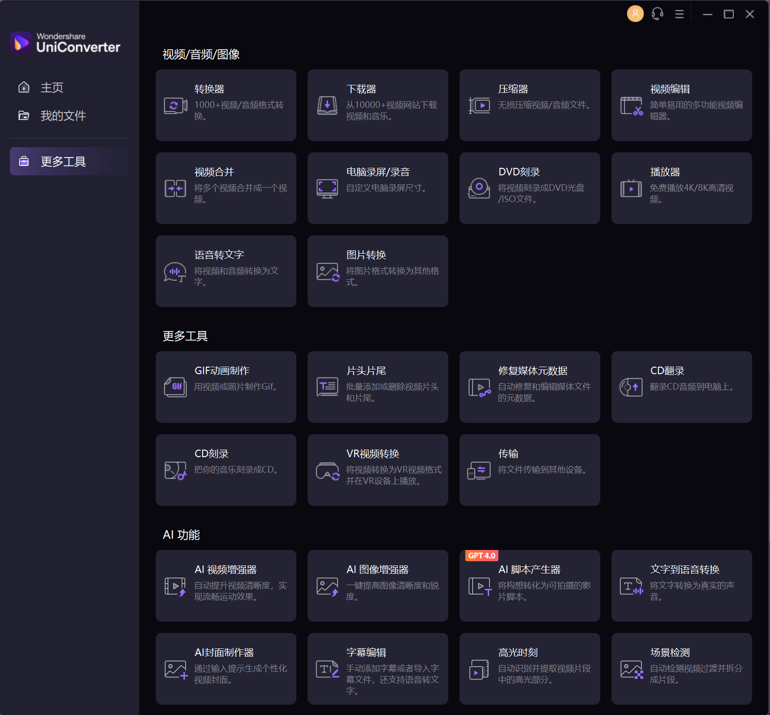Open the 电脑录屏/录音 screen recorder card

[x=377, y=188]
